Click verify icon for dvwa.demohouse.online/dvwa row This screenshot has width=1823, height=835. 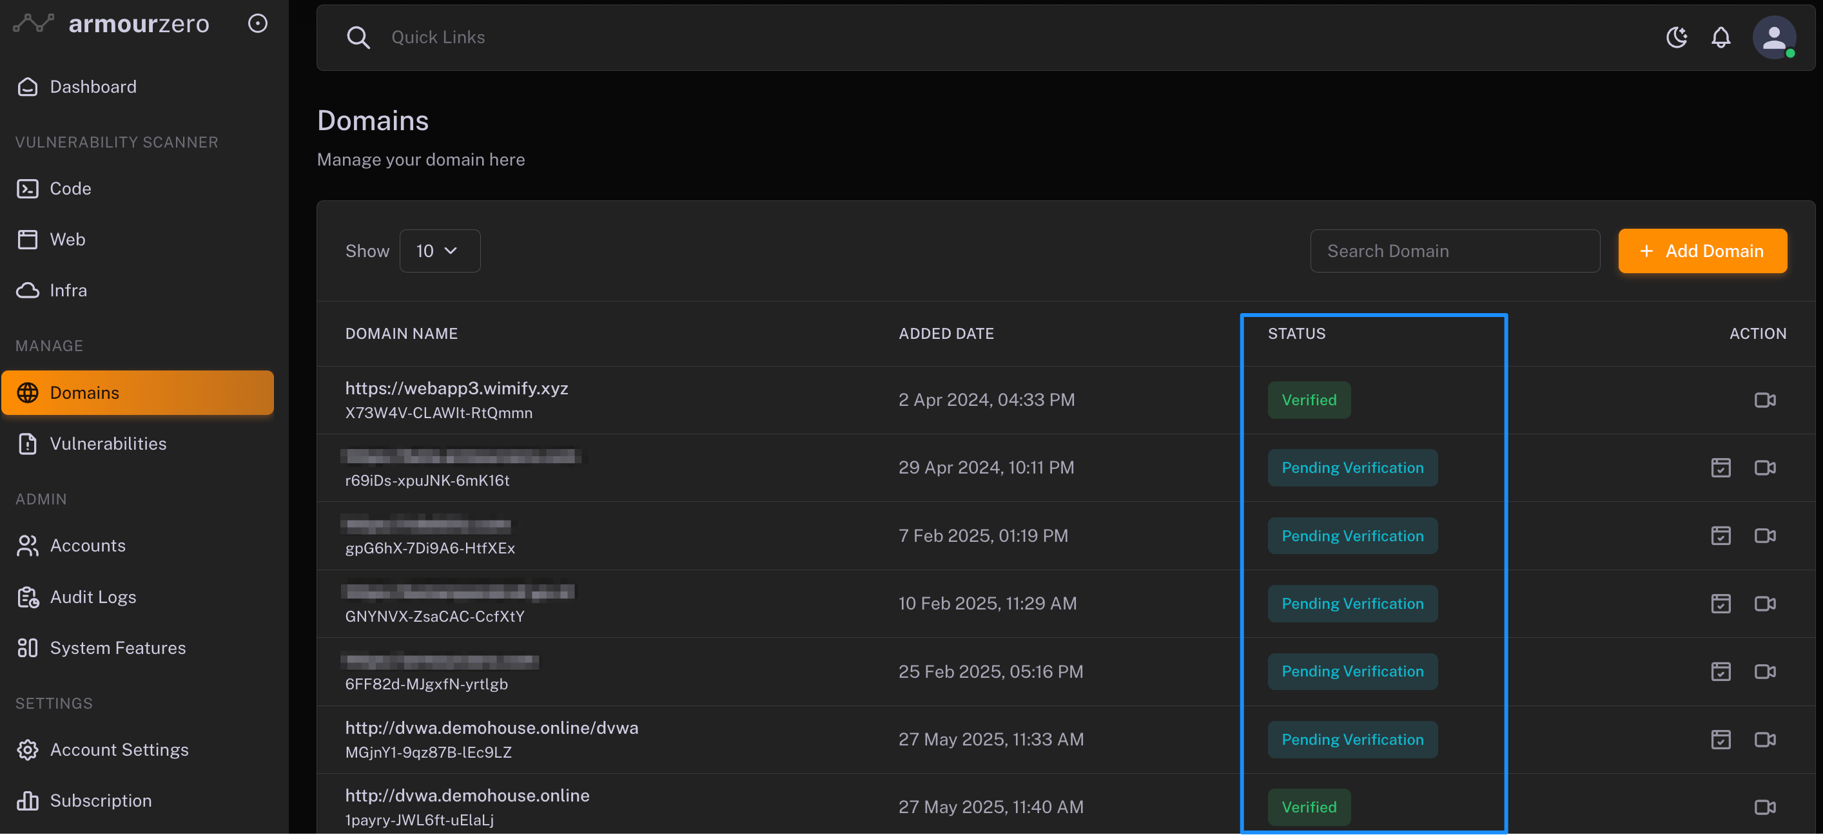click(1721, 740)
